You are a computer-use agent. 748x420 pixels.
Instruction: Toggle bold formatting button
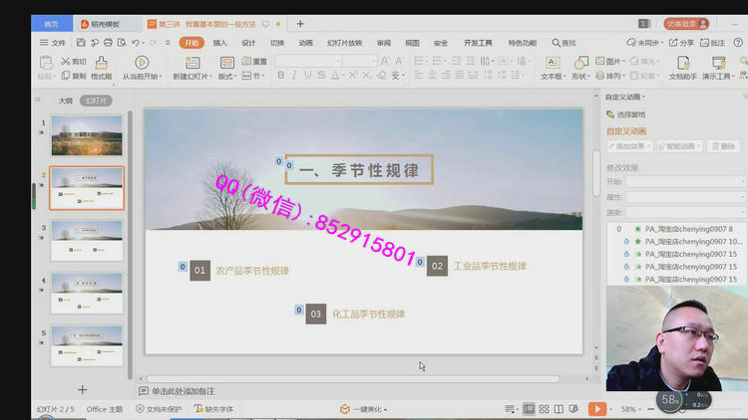click(281, 76)
